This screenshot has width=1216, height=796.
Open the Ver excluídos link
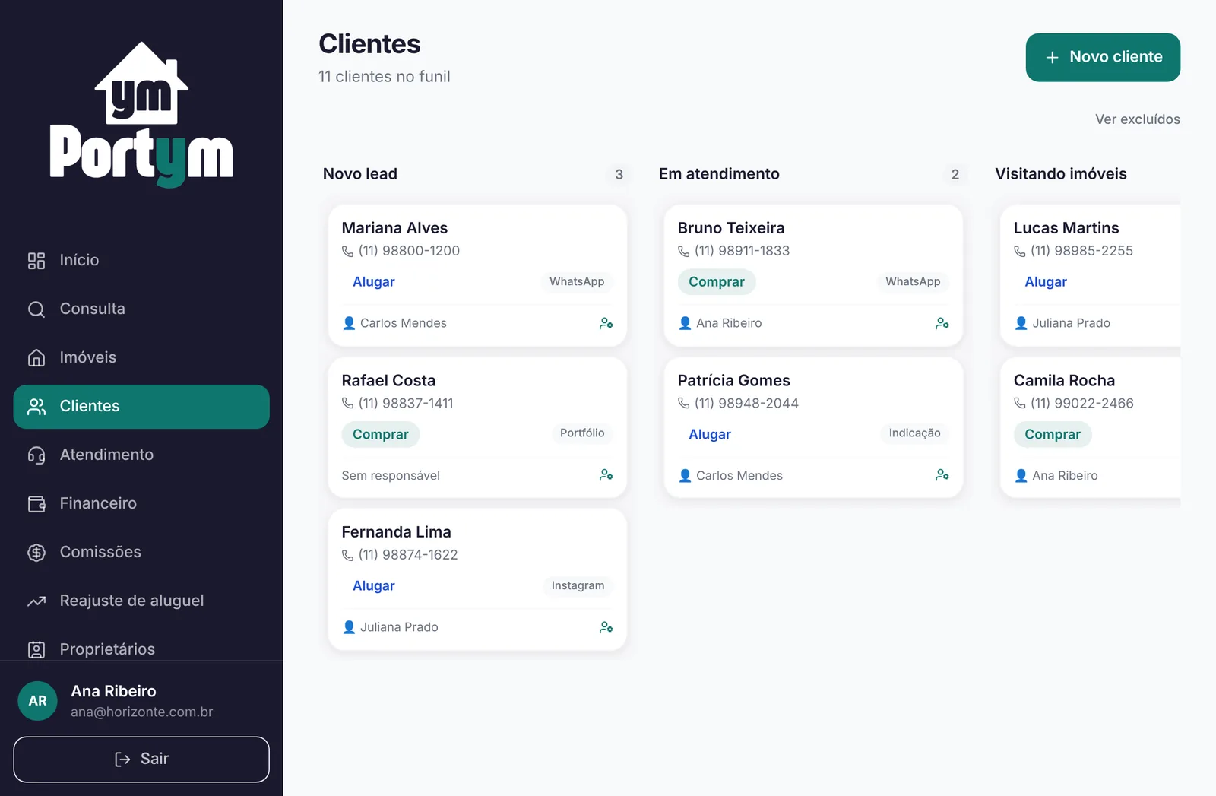coord(1137,119)
